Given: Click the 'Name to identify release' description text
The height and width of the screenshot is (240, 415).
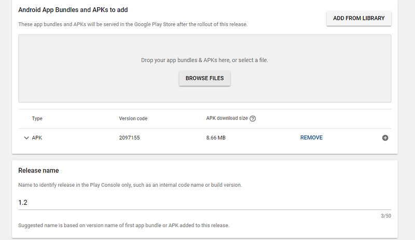Looking at the screenshot, I should pos(130,185).
